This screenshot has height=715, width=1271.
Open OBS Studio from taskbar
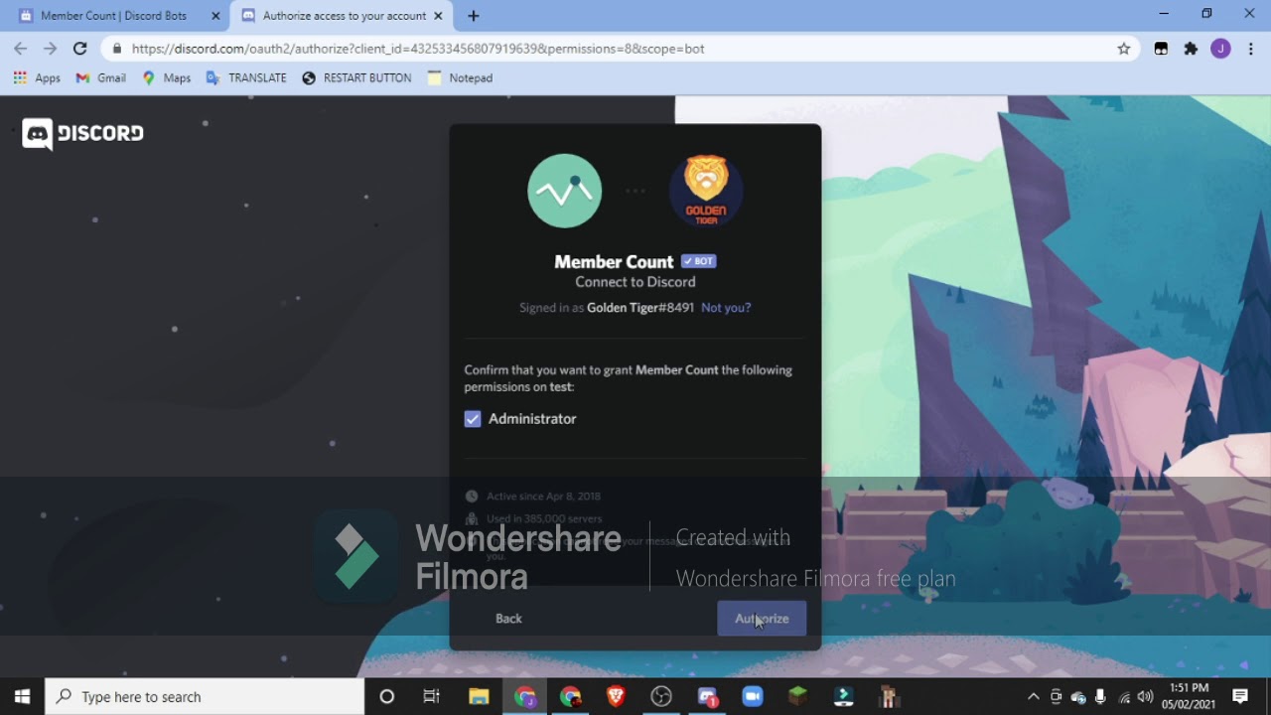(x=661, y=697)
